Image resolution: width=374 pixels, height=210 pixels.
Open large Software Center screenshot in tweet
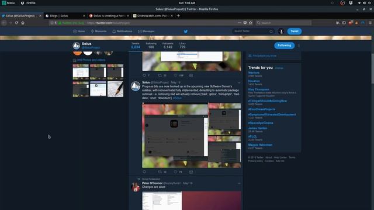tap(175, 135)
